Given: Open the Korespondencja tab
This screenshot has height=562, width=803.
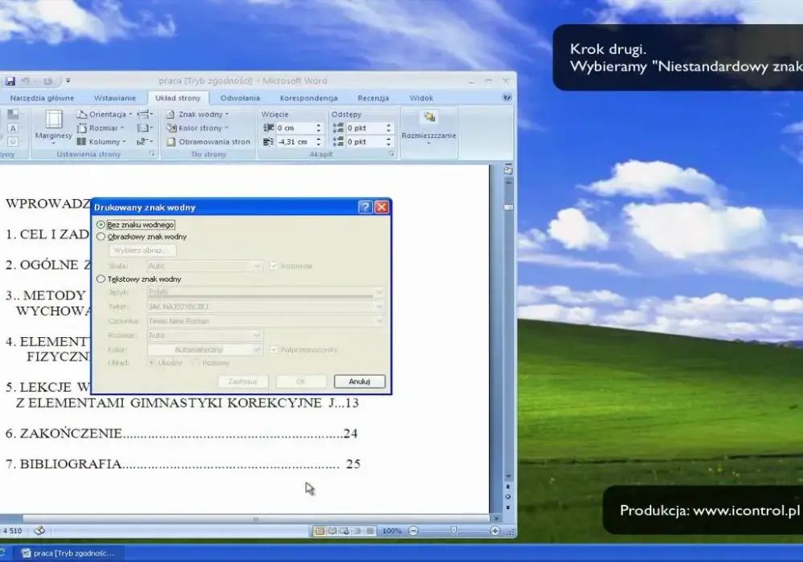Looking at the screenshot, I should tap(308, 98).
